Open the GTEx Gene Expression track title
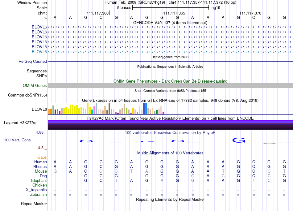 click(x=170, y=101)
